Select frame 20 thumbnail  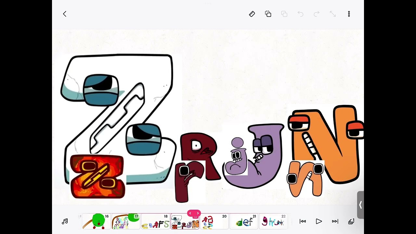click(x=214, y=221)
